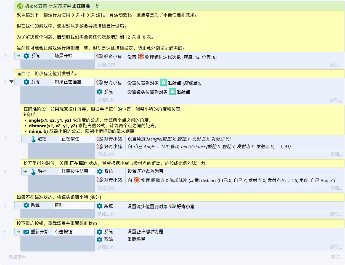345x265 pixels.
Task: Select the 场景开始 condition
Action: tap(73, 56)
